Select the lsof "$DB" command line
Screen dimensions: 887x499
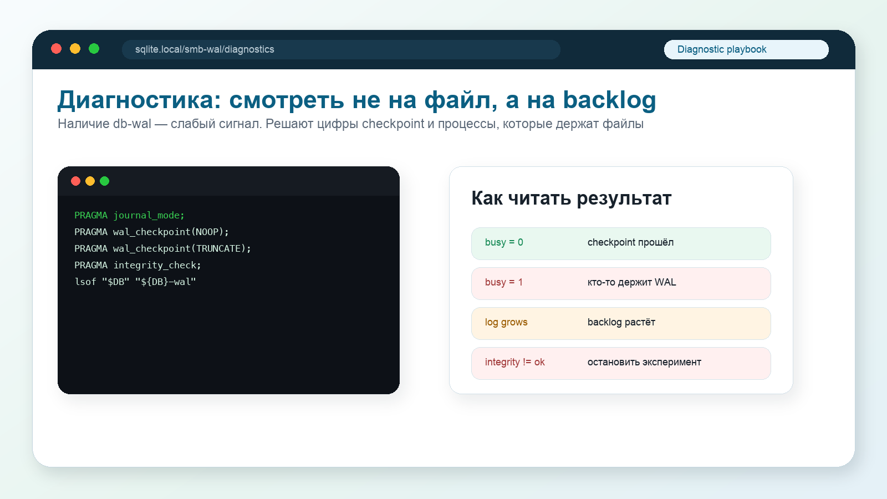pos(135,282)
